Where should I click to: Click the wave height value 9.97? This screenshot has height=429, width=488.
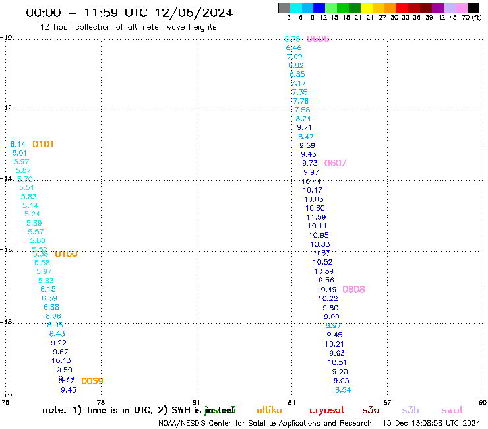311,172
